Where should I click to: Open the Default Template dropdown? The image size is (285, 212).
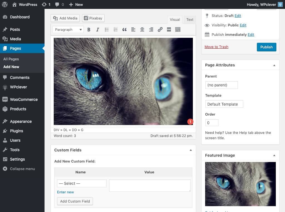(224, 104)
